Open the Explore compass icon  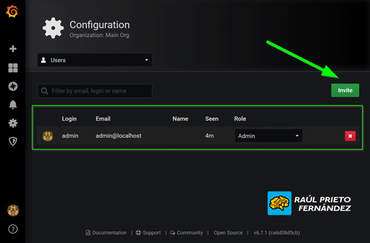click(13, 86)
